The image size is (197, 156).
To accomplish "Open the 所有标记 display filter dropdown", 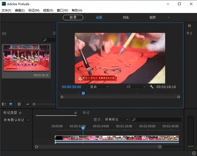I will (x=116, y=120).
